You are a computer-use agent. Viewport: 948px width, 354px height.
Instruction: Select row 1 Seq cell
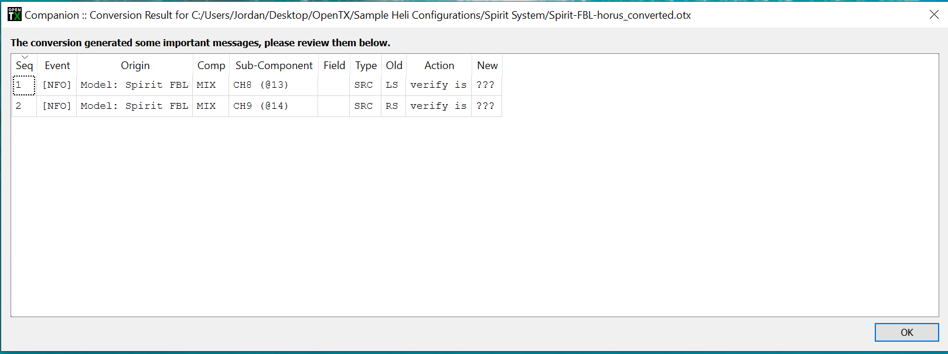tap(24, 85)
